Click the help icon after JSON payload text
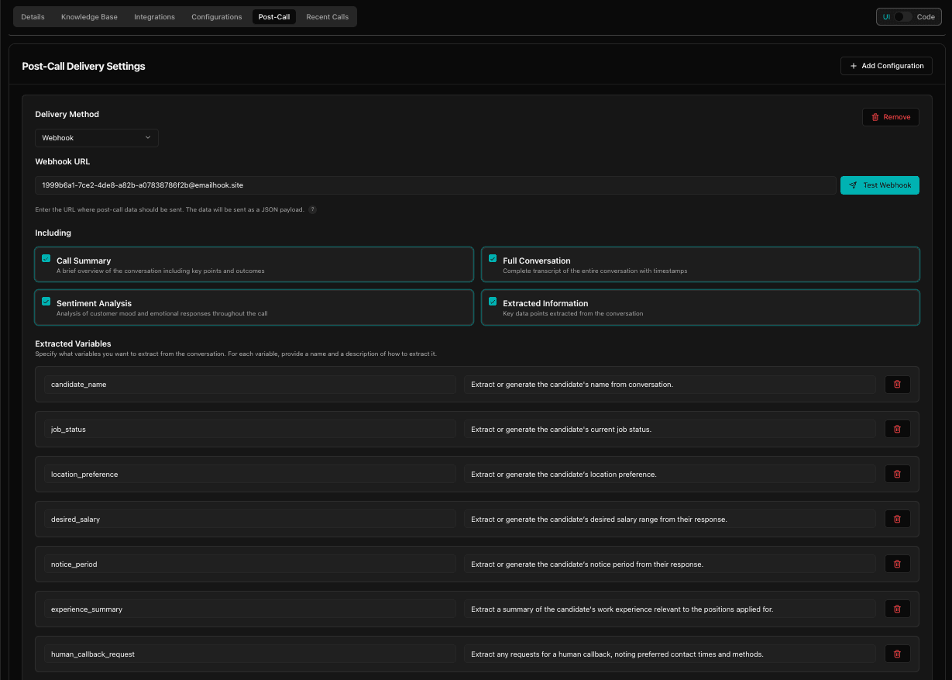Screen dimensions: 952x680 [x=313, y=209]
